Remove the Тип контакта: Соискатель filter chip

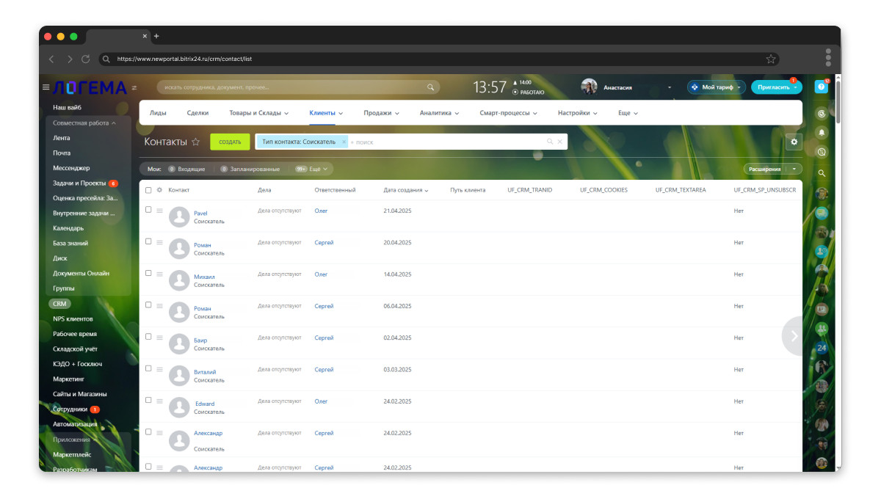(344, 142)
